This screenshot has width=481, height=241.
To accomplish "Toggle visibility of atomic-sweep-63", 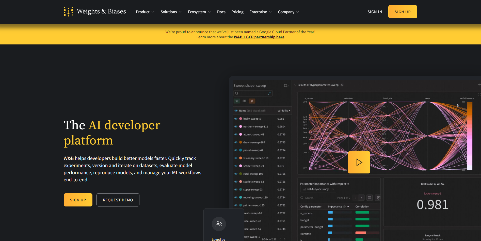I will point(236,134).
